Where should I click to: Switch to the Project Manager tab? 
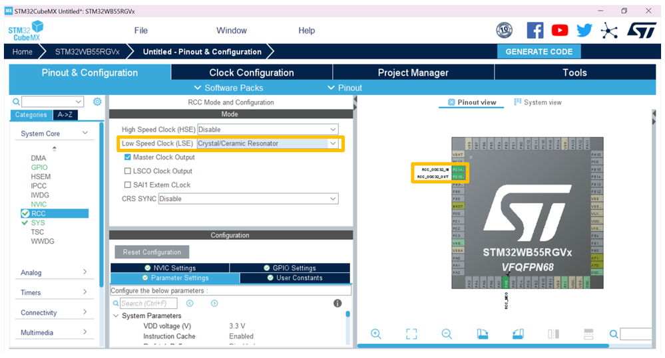(413, 72)
